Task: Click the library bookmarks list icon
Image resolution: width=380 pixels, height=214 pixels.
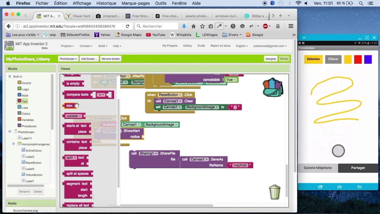Action: 211,26
